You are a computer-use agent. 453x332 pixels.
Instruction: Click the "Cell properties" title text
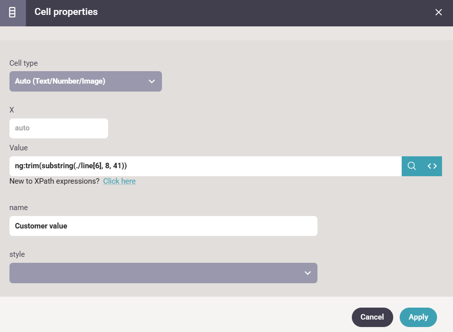[66, 12]
